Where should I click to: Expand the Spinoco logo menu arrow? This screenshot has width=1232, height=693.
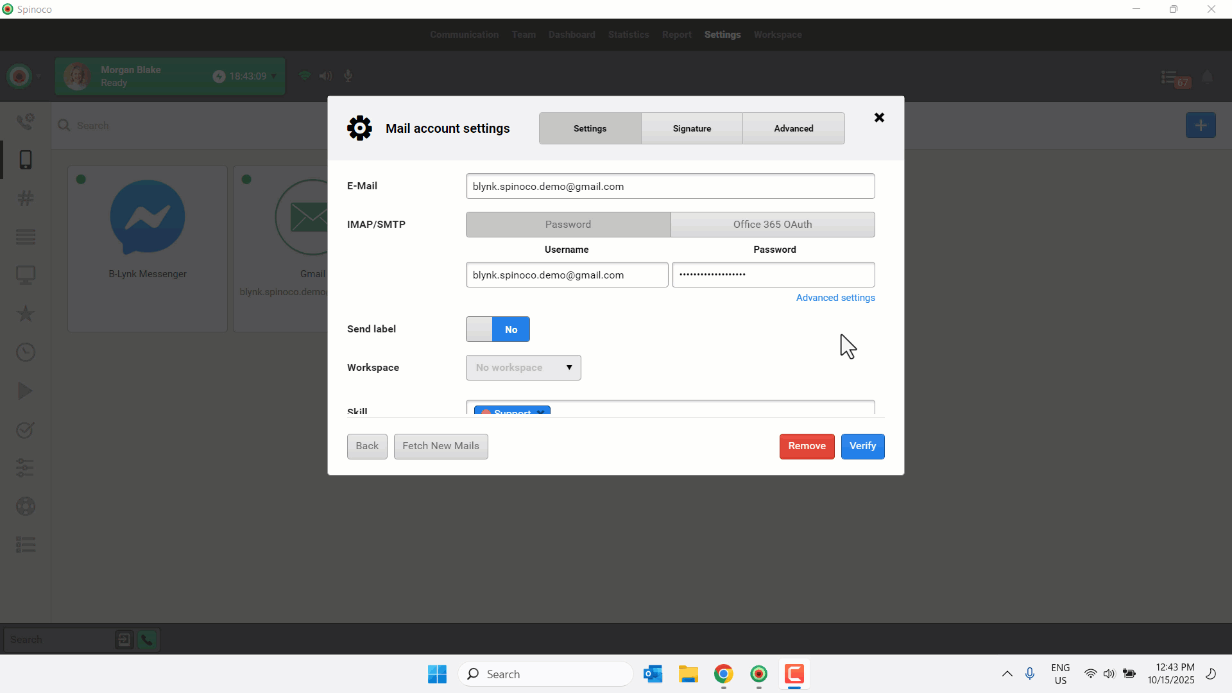click(x=38, y=76)
